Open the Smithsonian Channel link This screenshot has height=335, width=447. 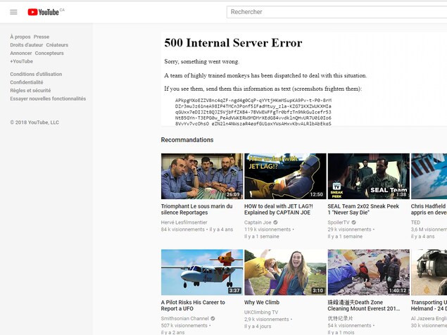pyautogui.click(x=184, y=319)
